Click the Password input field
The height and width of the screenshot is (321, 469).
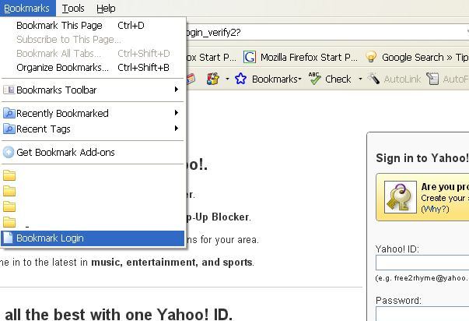[422, 313]
